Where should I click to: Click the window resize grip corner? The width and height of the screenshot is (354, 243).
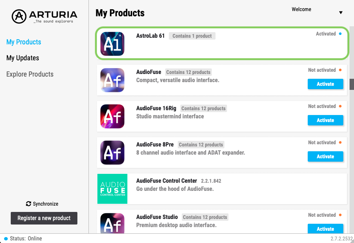(x=351, y=240)
